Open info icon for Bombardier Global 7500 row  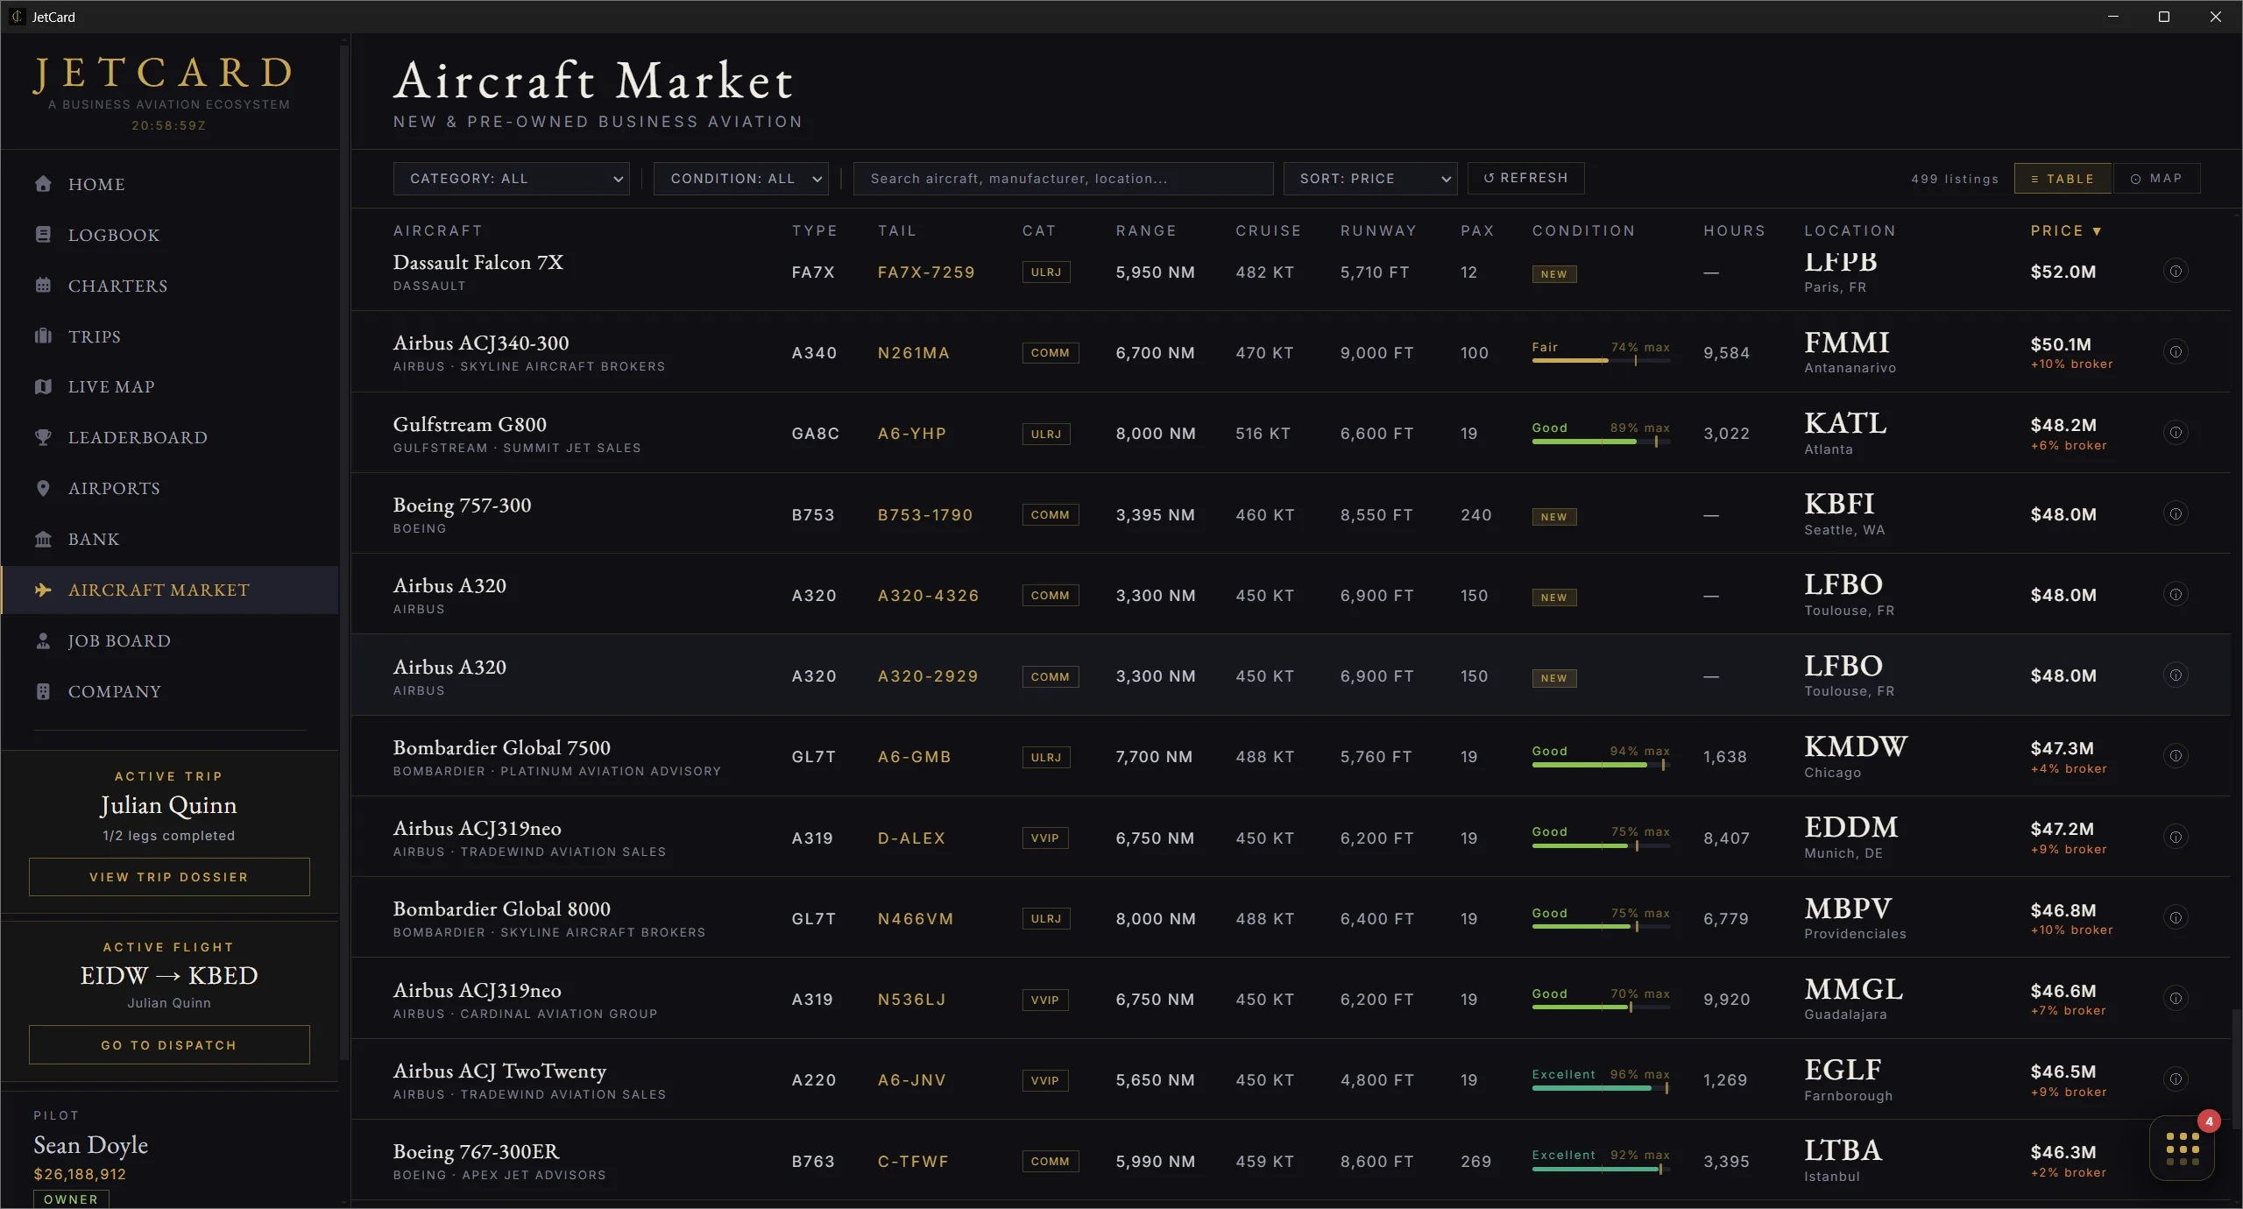[x=2175, y=756]
